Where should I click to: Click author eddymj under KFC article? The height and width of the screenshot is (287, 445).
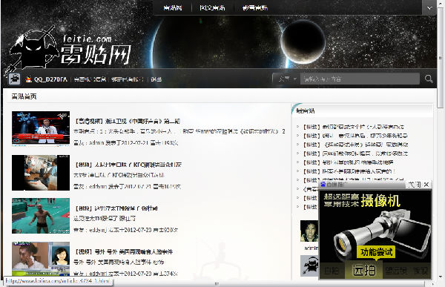(x=98, y=186)
